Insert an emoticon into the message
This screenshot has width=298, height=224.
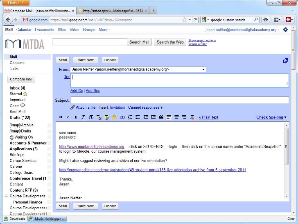coord(115,117)
